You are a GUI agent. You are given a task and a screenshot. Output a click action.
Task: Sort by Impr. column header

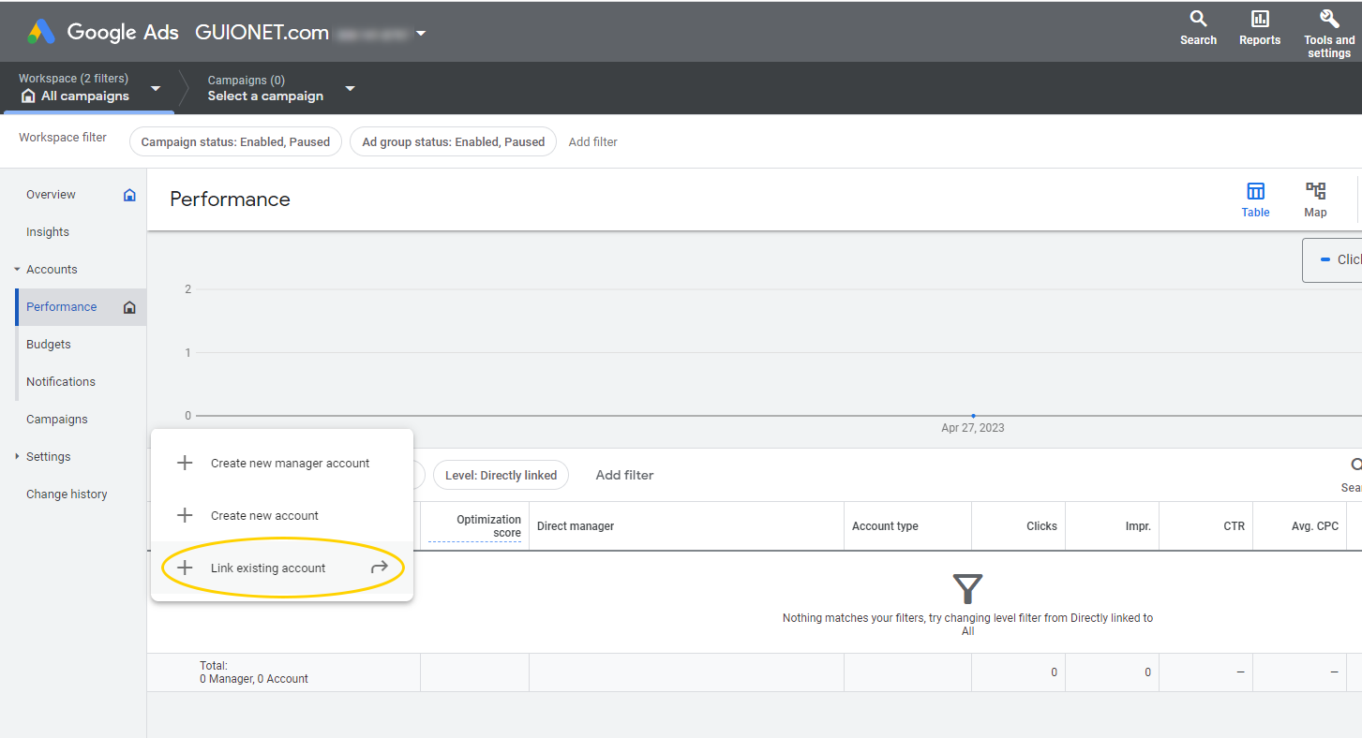click(1138, 526)
